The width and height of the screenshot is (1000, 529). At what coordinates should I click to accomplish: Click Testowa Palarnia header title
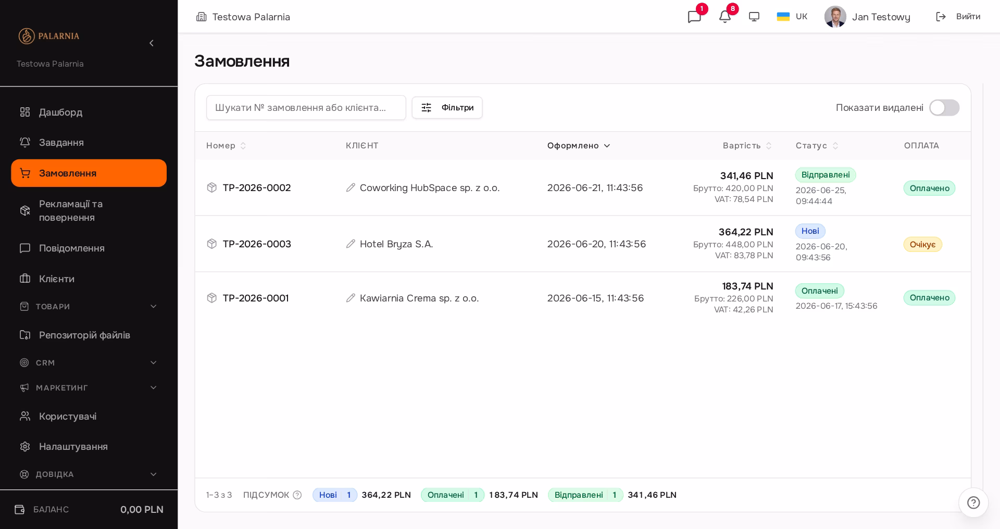click(251, 17)
